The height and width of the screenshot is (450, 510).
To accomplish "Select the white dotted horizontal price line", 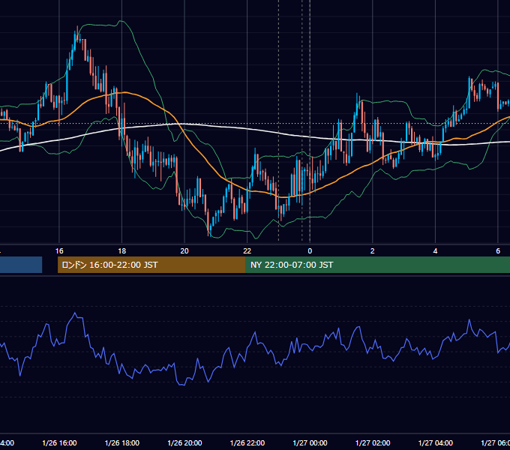I will [255, 124].
